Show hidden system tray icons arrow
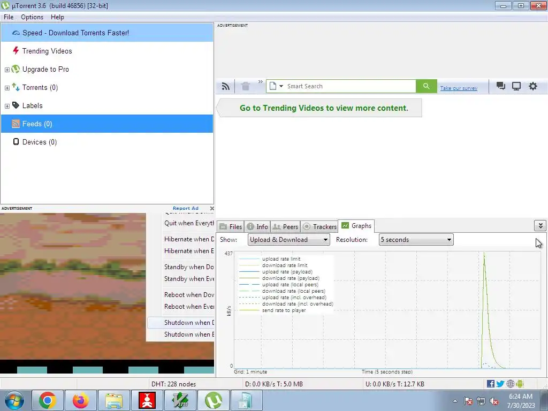The height and width of the screenshot is (411, 548). pos(455,401)
